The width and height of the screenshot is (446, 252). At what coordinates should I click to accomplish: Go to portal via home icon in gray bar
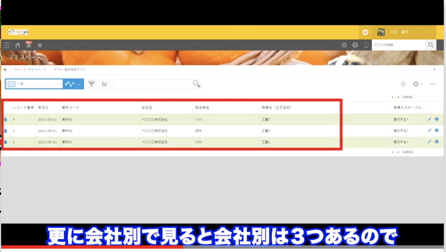point(18,45)
